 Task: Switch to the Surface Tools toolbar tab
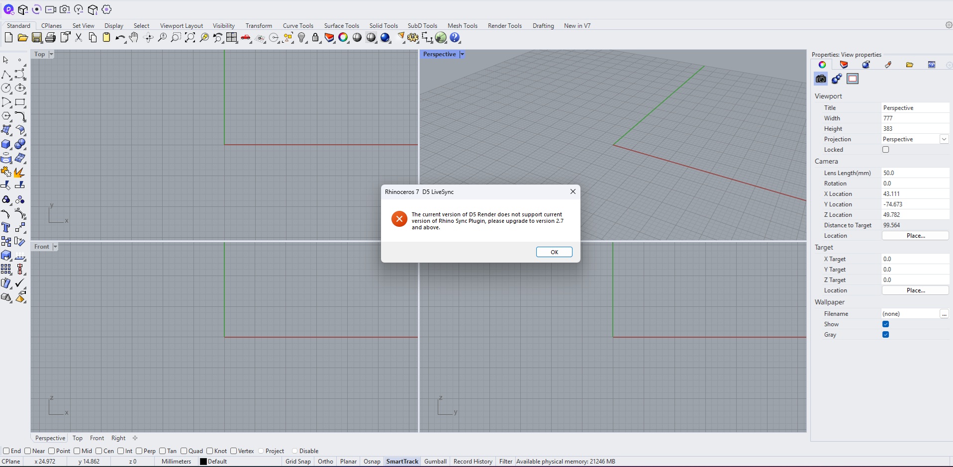point(341,26)
